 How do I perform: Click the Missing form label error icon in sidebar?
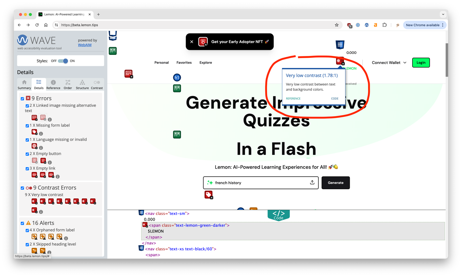point(34,132)
